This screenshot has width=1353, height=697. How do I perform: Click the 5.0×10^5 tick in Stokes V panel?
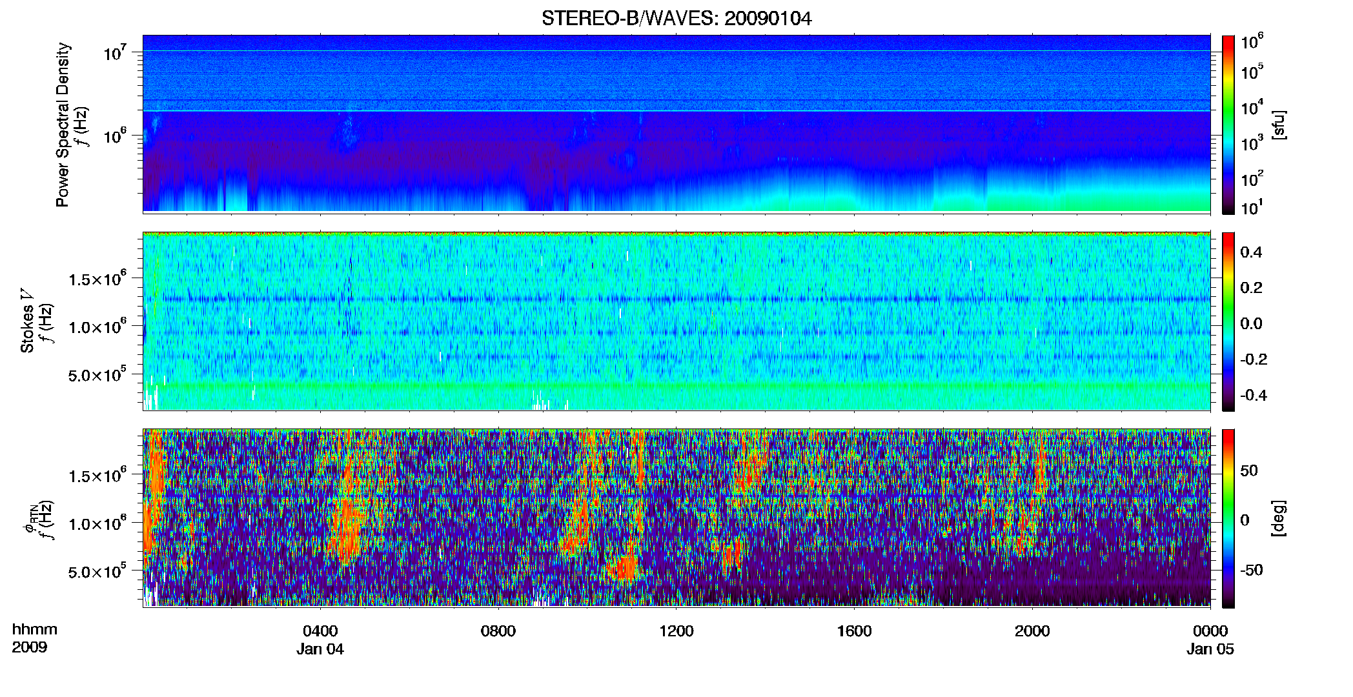coord(97,374)
